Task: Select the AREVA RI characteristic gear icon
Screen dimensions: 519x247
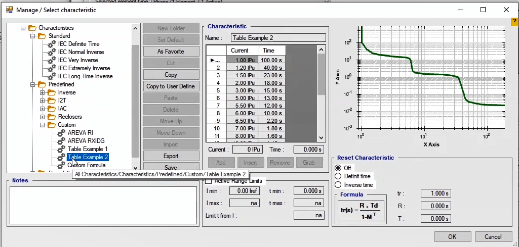Action: point(61,133)
